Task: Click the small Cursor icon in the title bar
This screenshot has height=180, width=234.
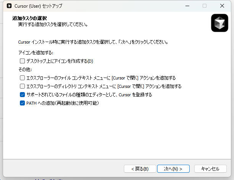Action: tap(9, 6)
